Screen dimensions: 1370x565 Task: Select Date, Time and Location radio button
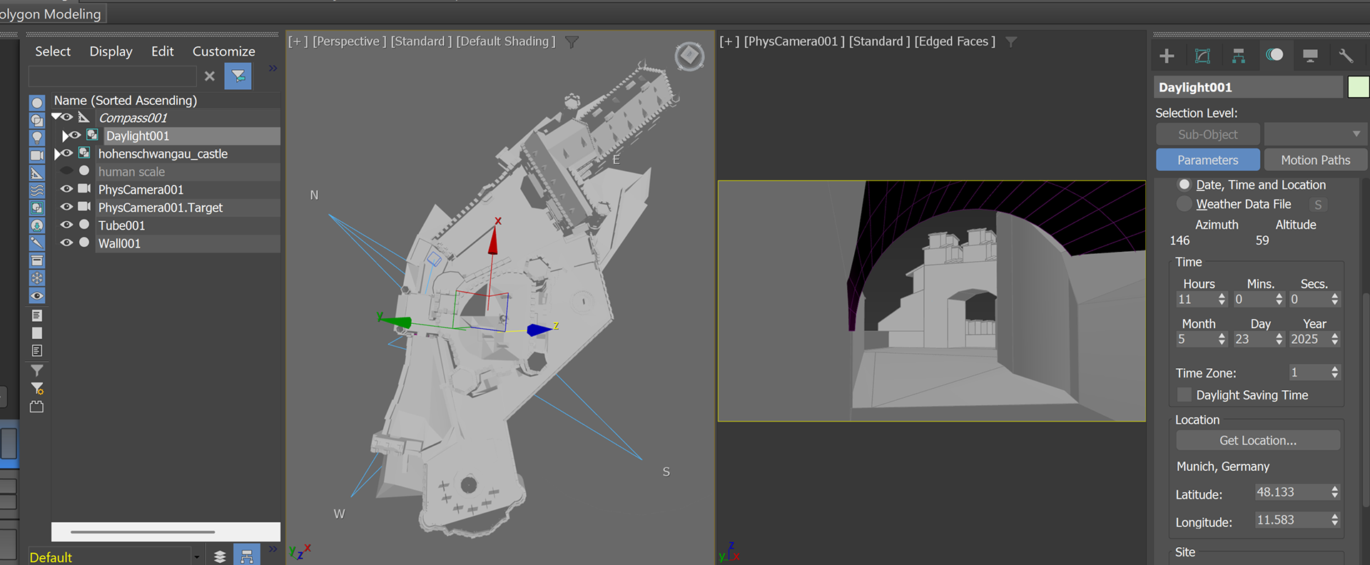1184,185
